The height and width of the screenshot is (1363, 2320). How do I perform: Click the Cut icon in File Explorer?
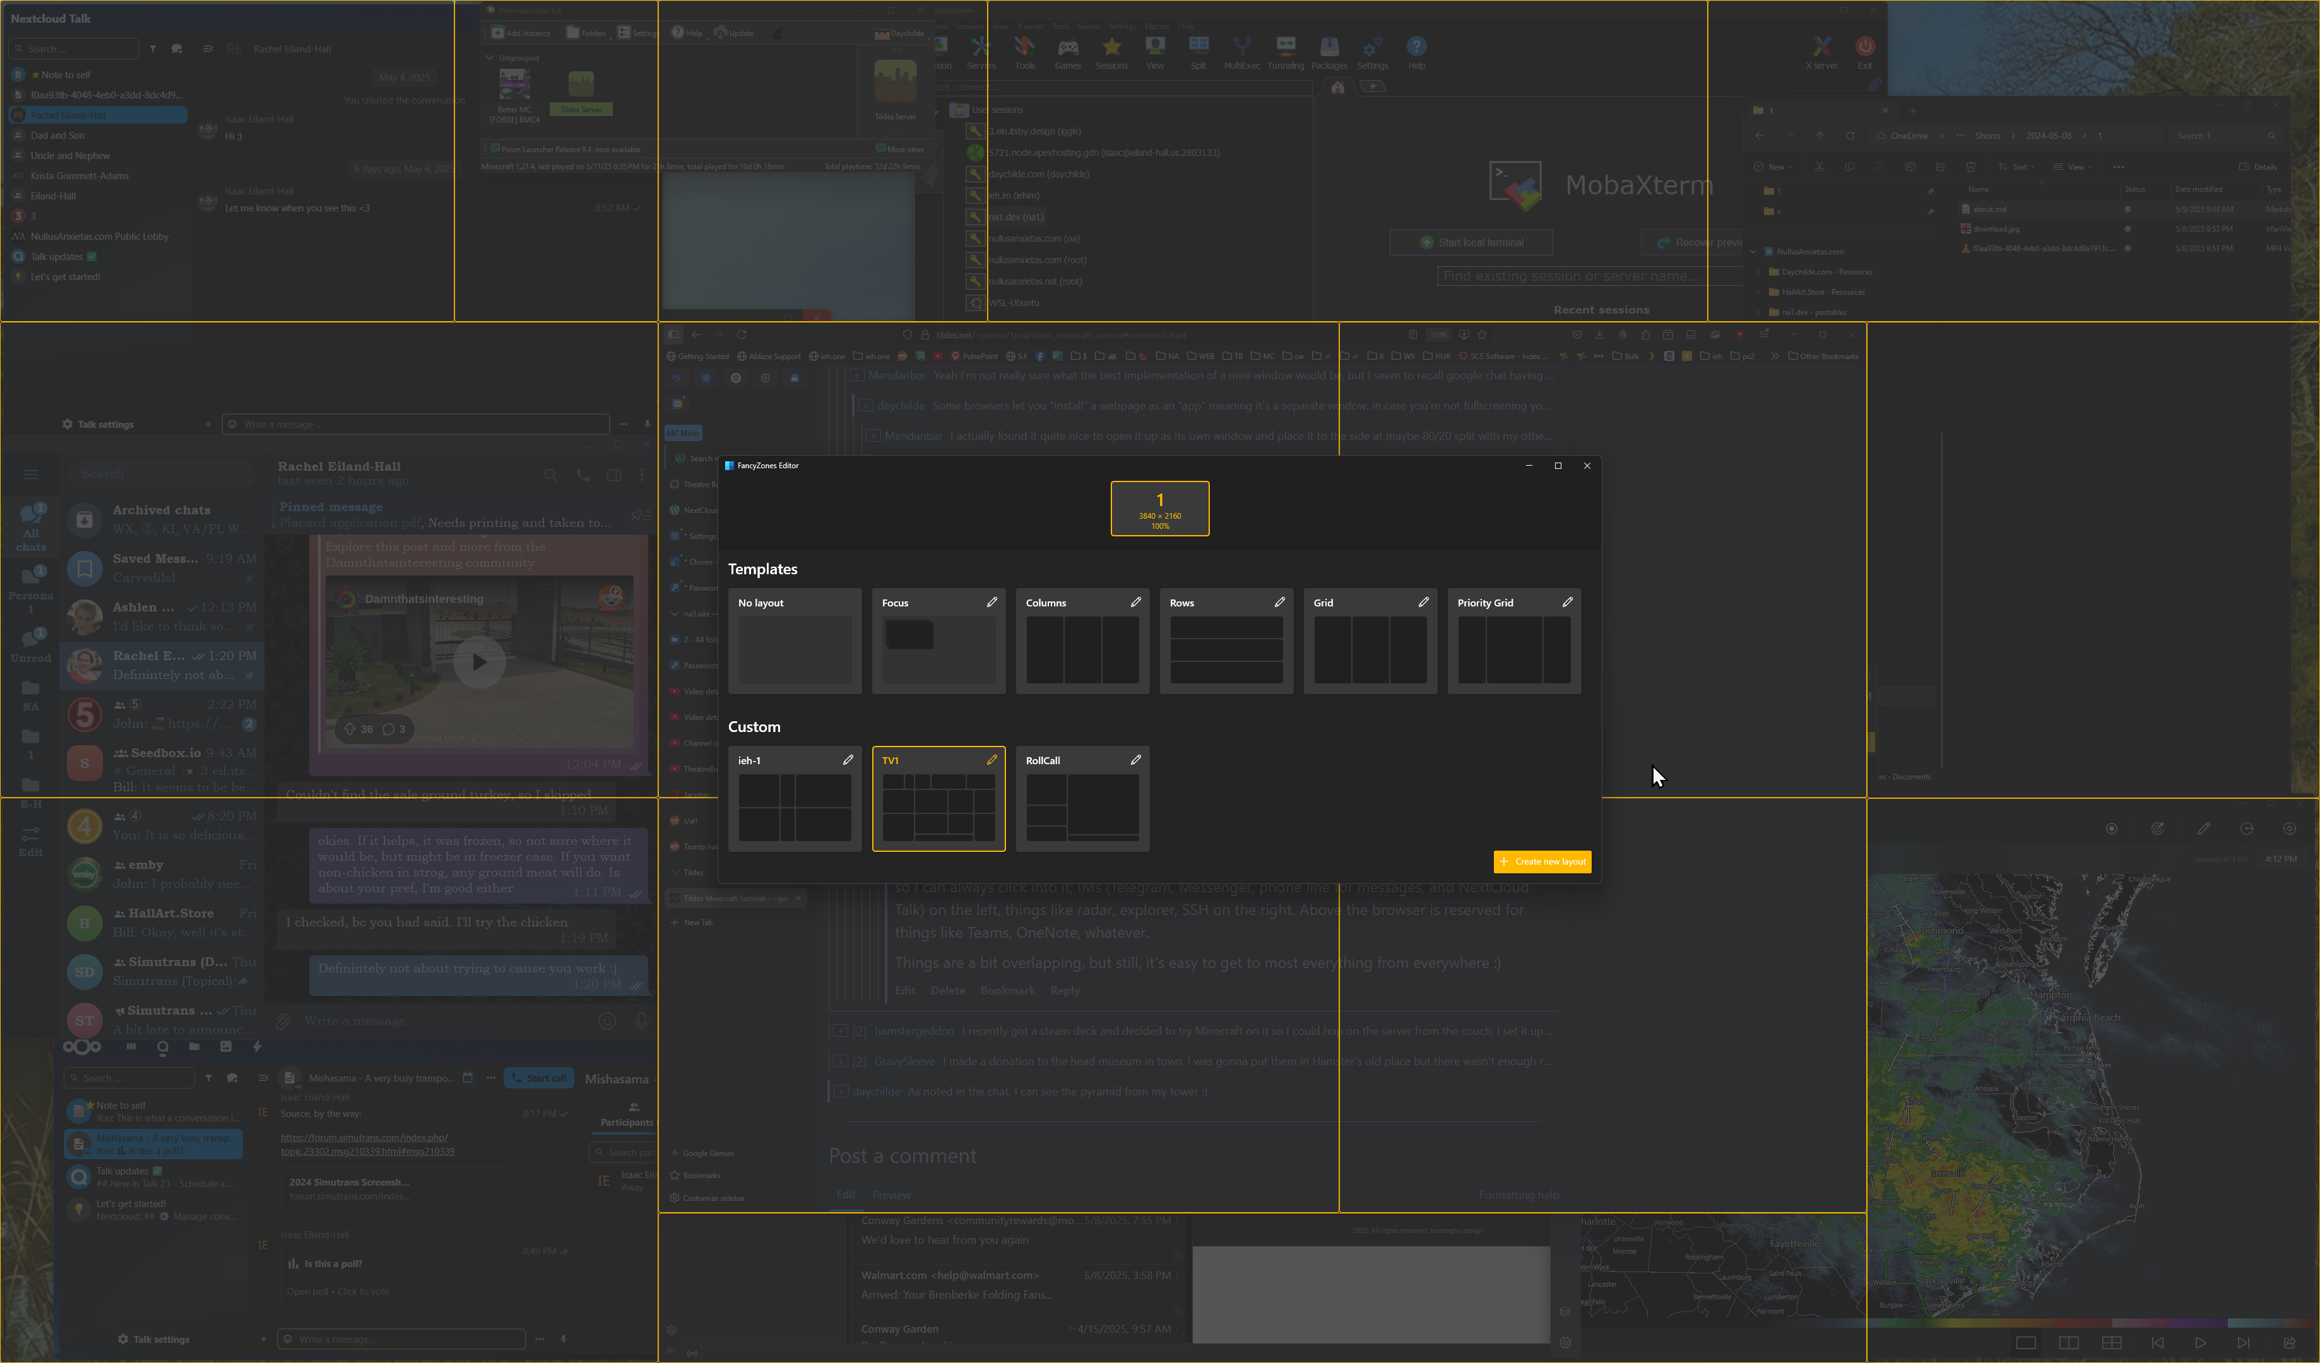(x=1819, y=167)
